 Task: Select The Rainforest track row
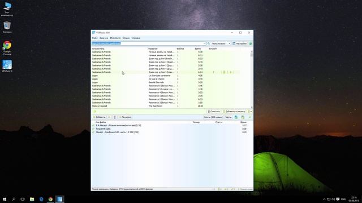pos(171,106)
